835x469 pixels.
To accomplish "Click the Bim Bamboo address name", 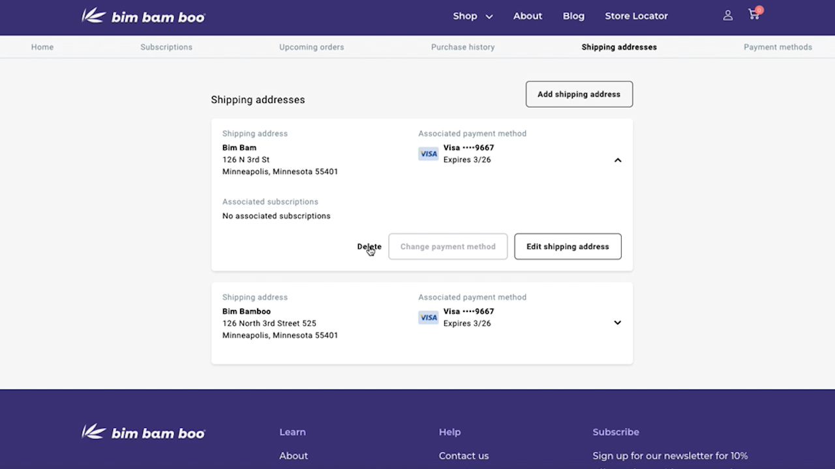I will pyautogui.click(x=247, y=311).
